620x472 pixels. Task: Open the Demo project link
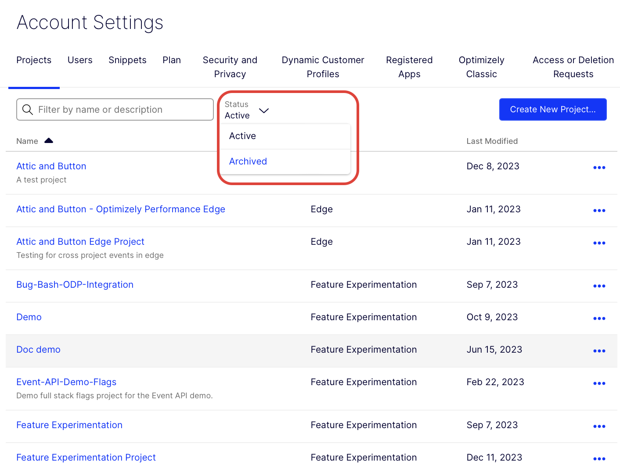pyautogui.click(x=29, y=317)
